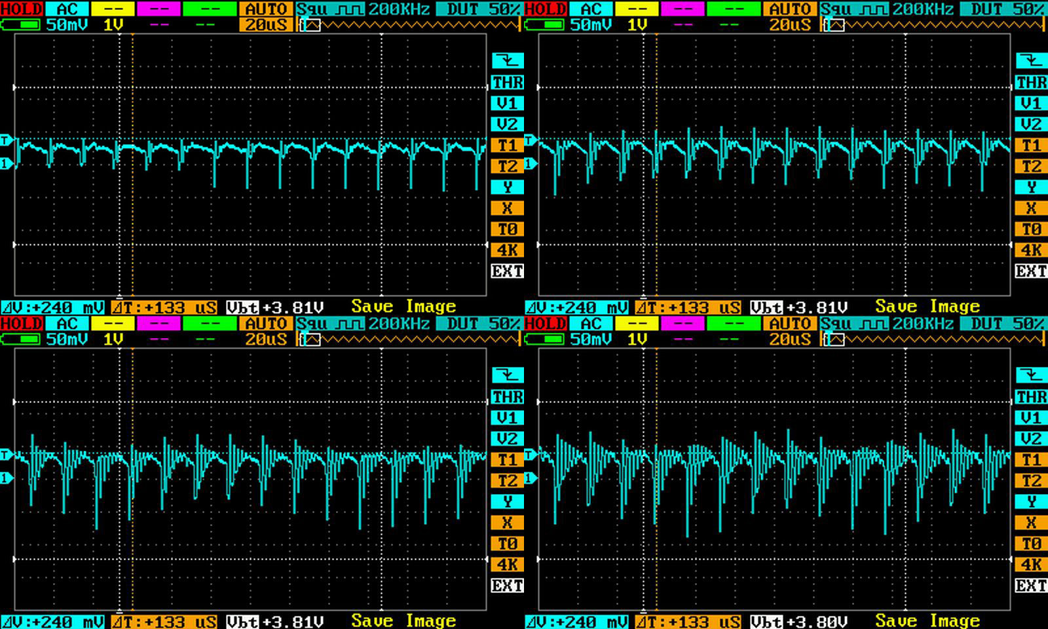Toggle the red HOLD indicator in top-left scope
The image size is (1048, 629).
[x=22, y=9]
